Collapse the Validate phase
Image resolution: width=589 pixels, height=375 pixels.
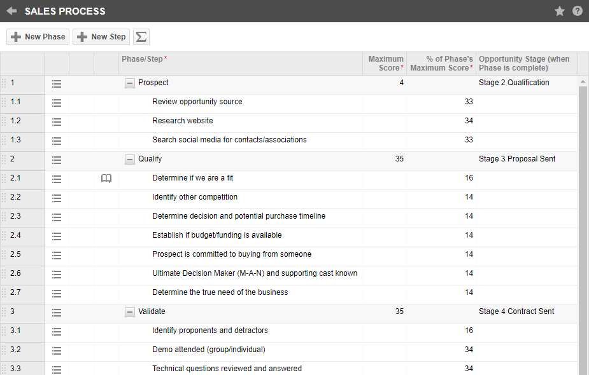tap(130, 311)
